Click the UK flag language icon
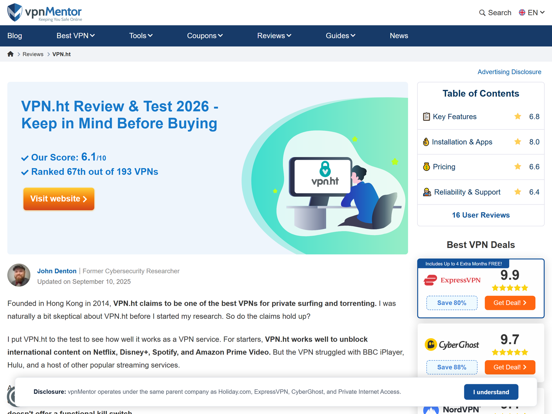 522,13
